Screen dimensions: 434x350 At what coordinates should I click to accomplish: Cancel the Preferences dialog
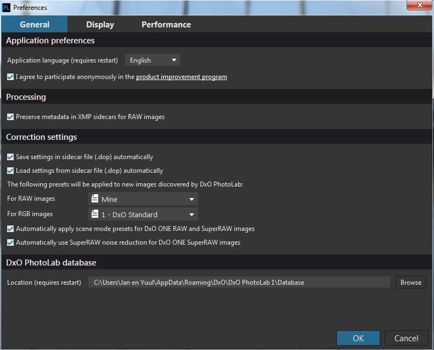pyautogui.click(x=407, y=338)
